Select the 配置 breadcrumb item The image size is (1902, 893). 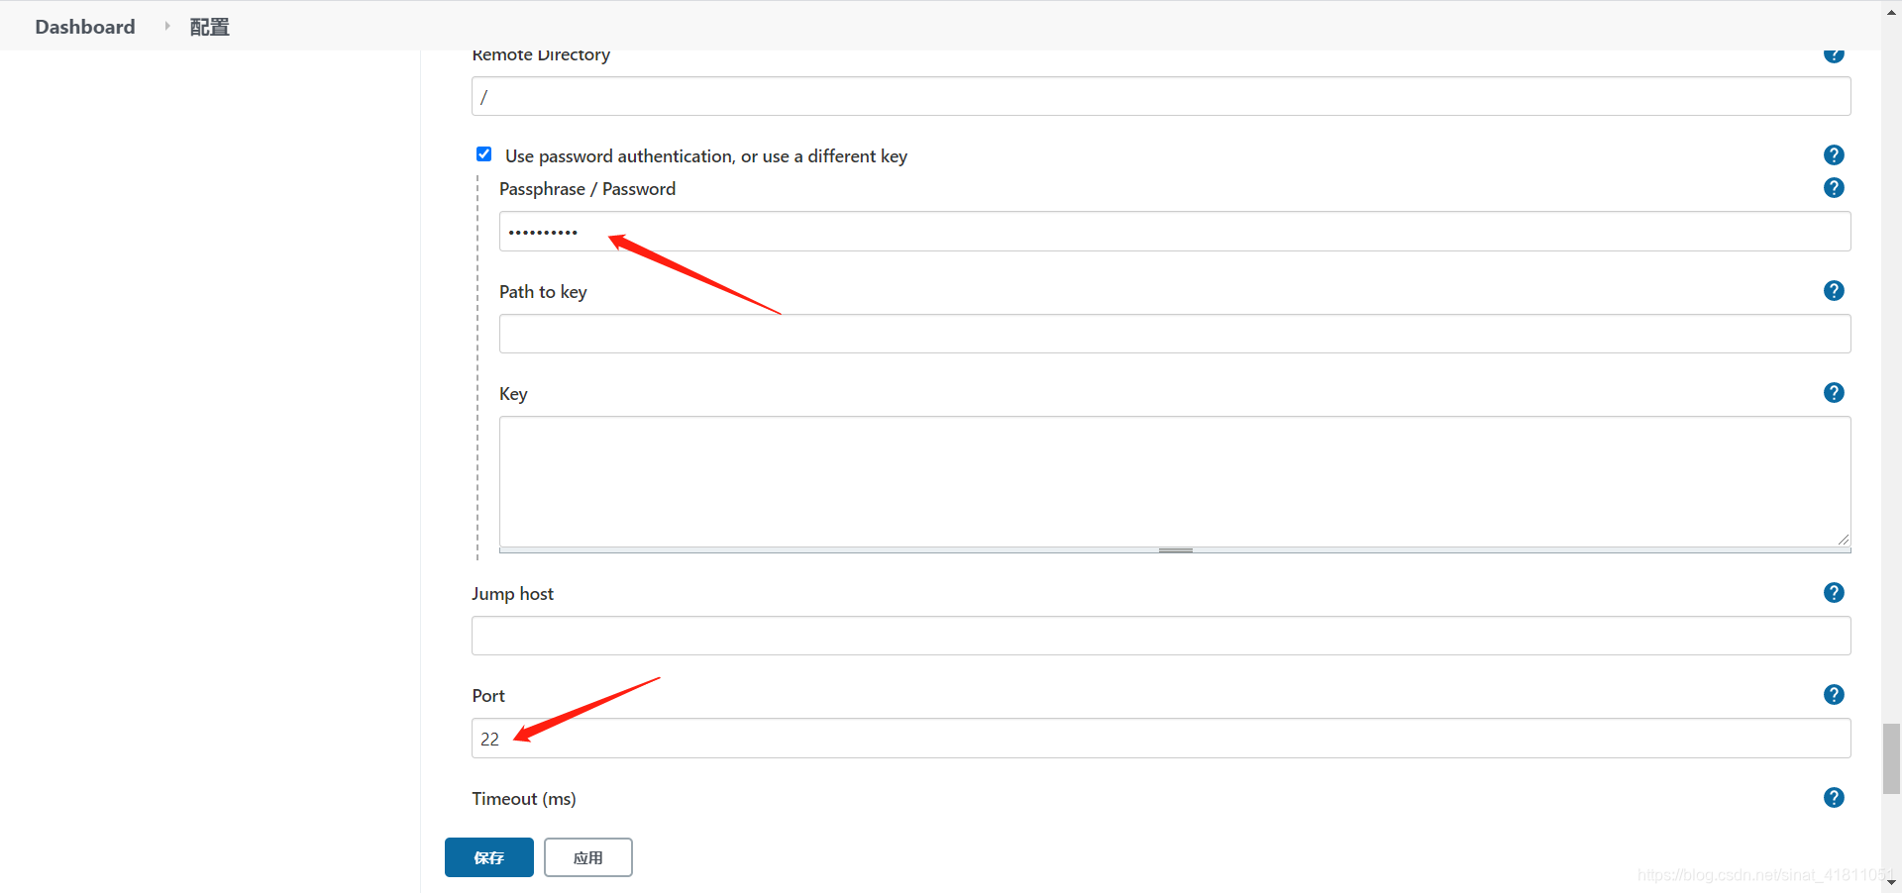[x=208, y=27]
